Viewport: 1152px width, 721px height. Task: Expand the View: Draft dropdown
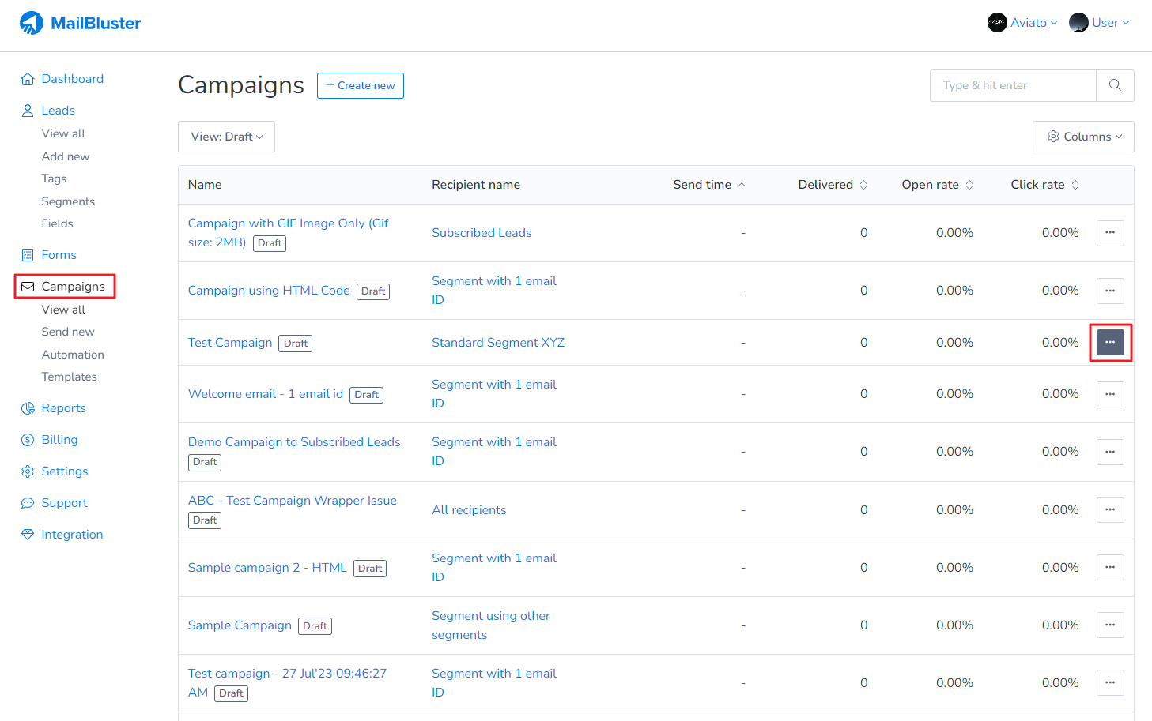(226, 137)
